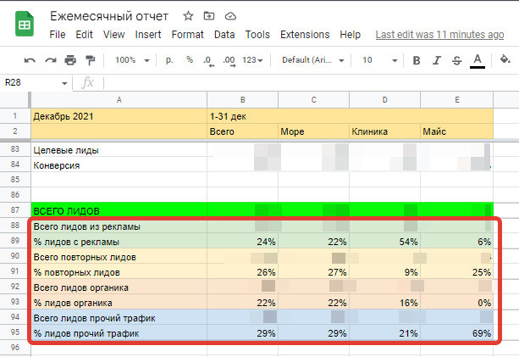This screenshot has width=519, height=357.
Task: Toggle italic formatting
Action: (x=437, y=60)
